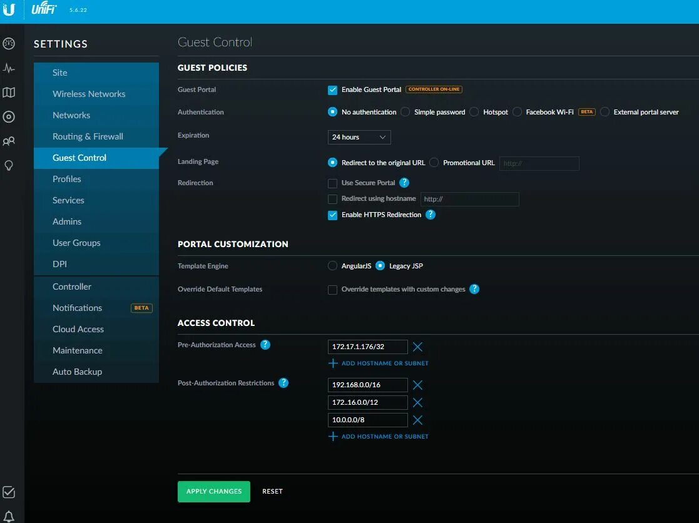Remove the 192.168.0.0/16 restriction

[417, 385]
